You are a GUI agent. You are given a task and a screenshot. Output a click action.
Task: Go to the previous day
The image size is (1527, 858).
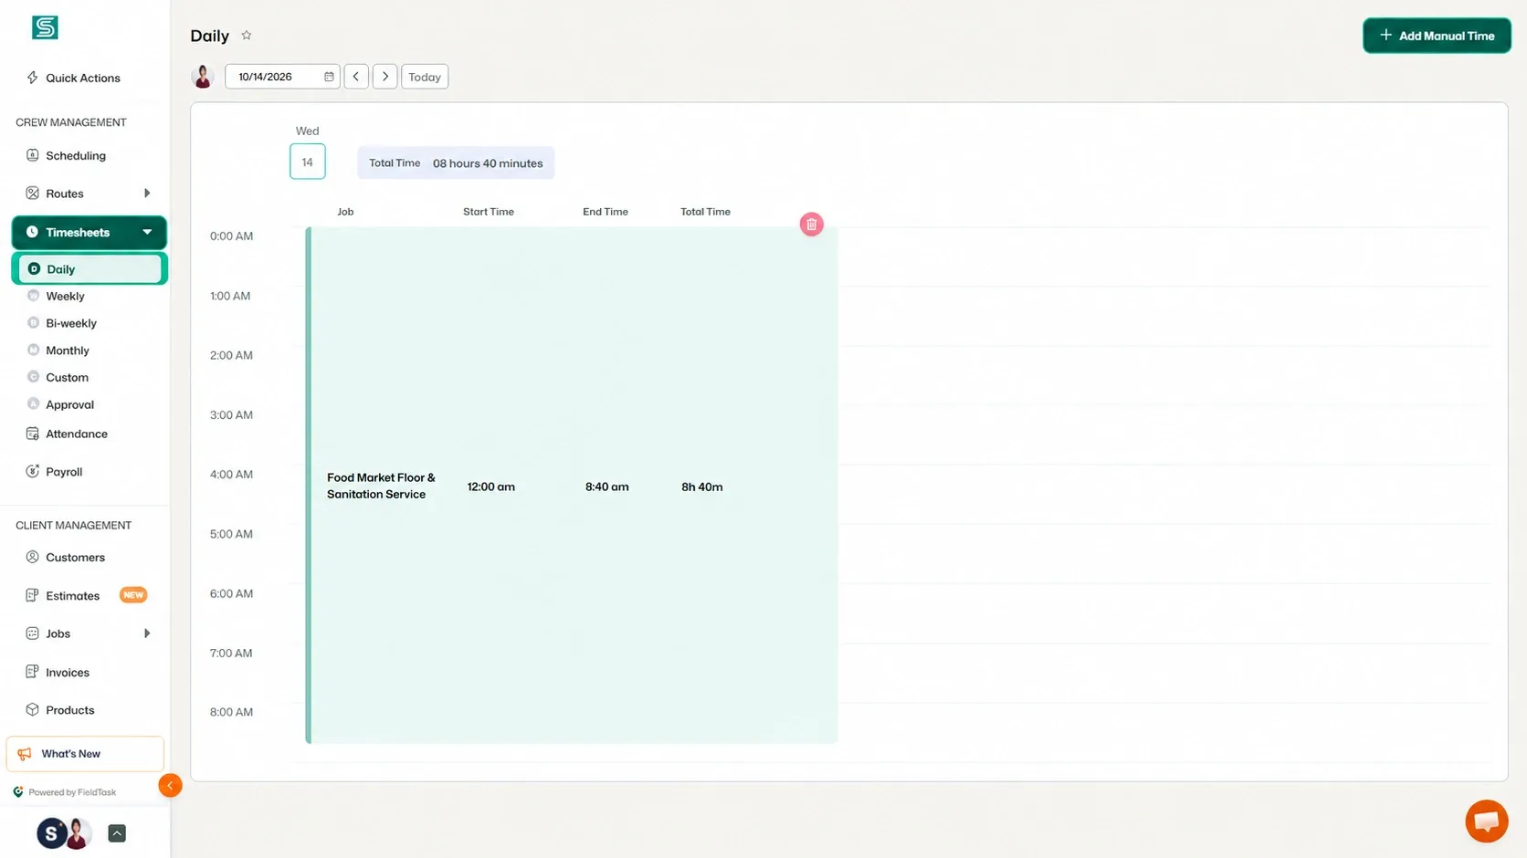[356, 77]
